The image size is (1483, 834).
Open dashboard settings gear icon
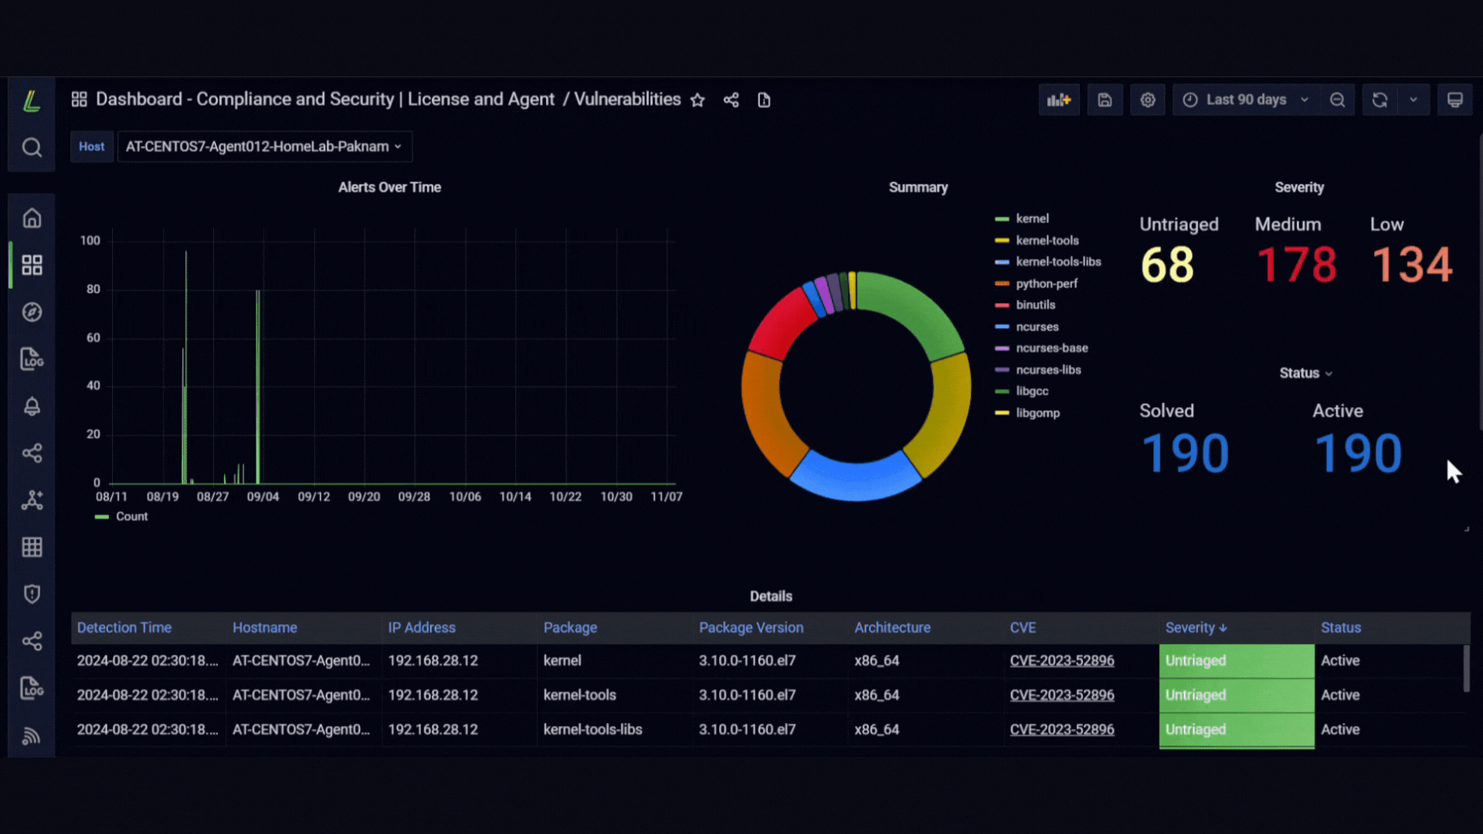(1148, 100)
